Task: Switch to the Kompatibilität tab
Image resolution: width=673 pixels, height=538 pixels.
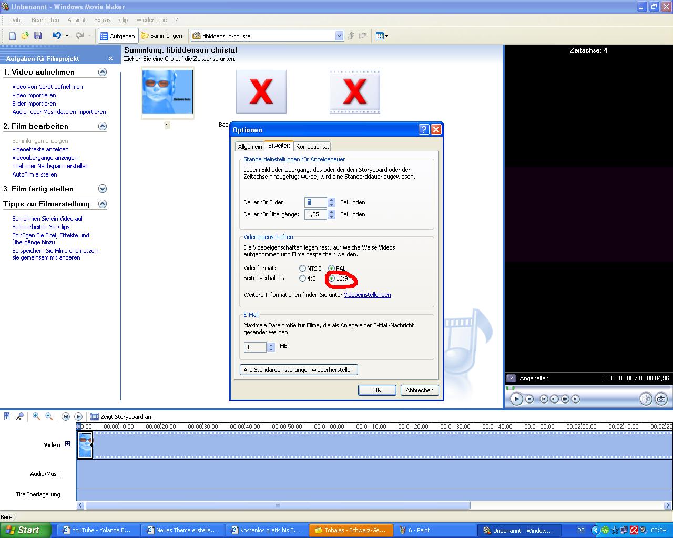Action: 312,147
